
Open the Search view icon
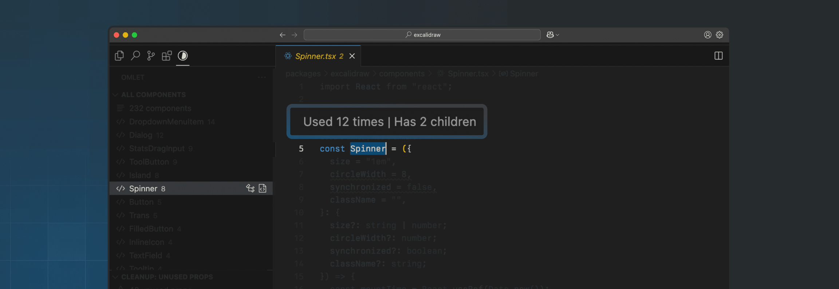(135, 56)
